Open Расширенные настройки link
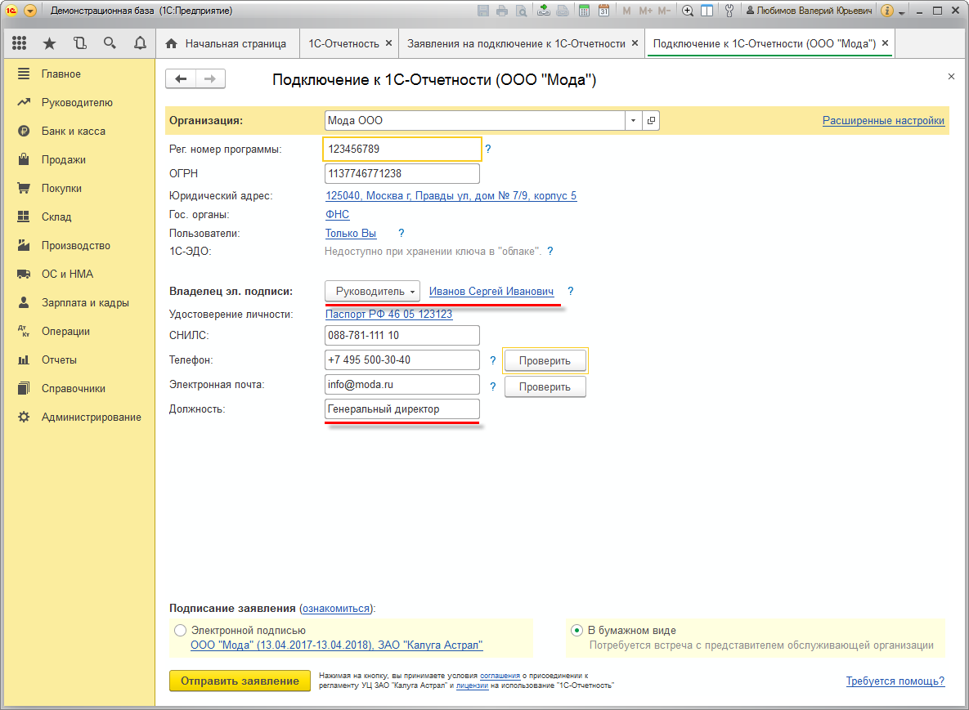This screenshot has height=710, width=969. pyautogui.click(x=883, y=120)
